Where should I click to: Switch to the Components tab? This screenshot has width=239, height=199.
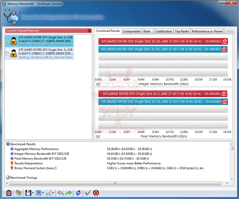click(x=132, y=31)
